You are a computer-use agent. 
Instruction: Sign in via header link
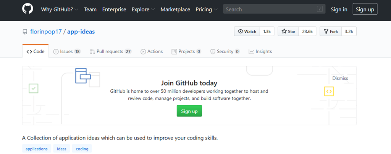click(339, 10)
